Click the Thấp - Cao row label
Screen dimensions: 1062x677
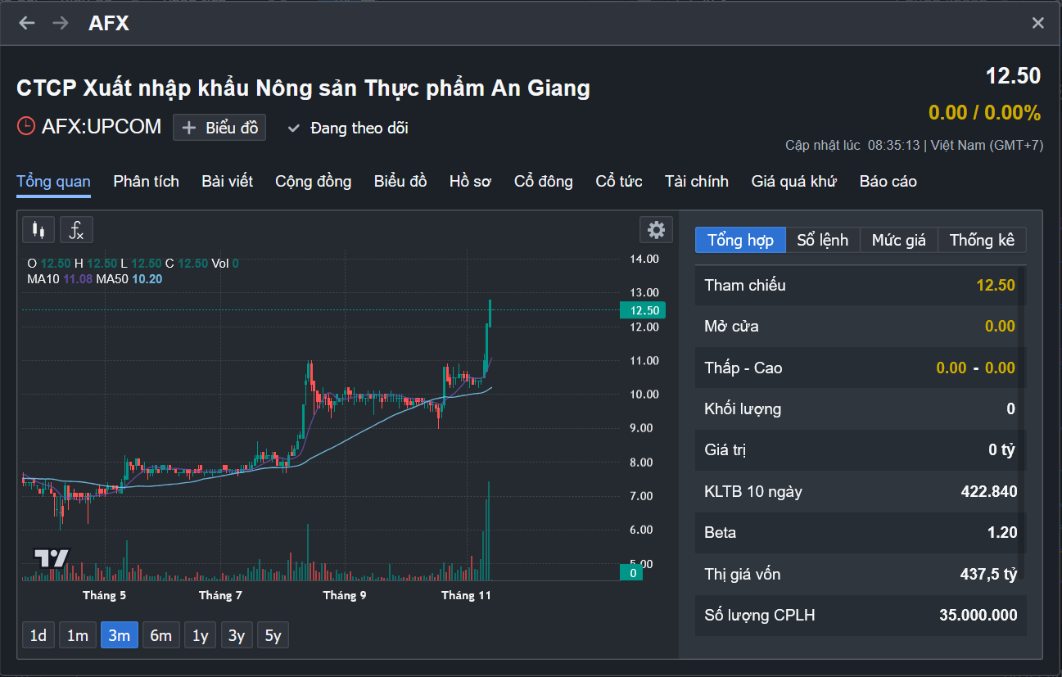743,368
